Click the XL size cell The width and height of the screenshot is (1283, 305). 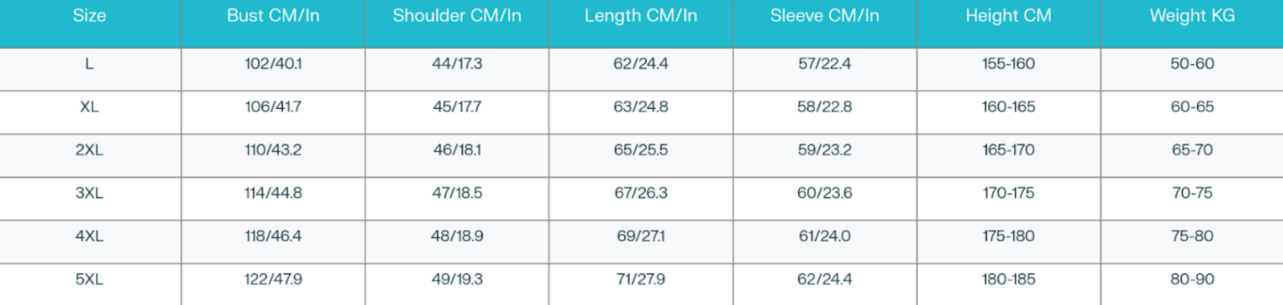pos(89,107)
